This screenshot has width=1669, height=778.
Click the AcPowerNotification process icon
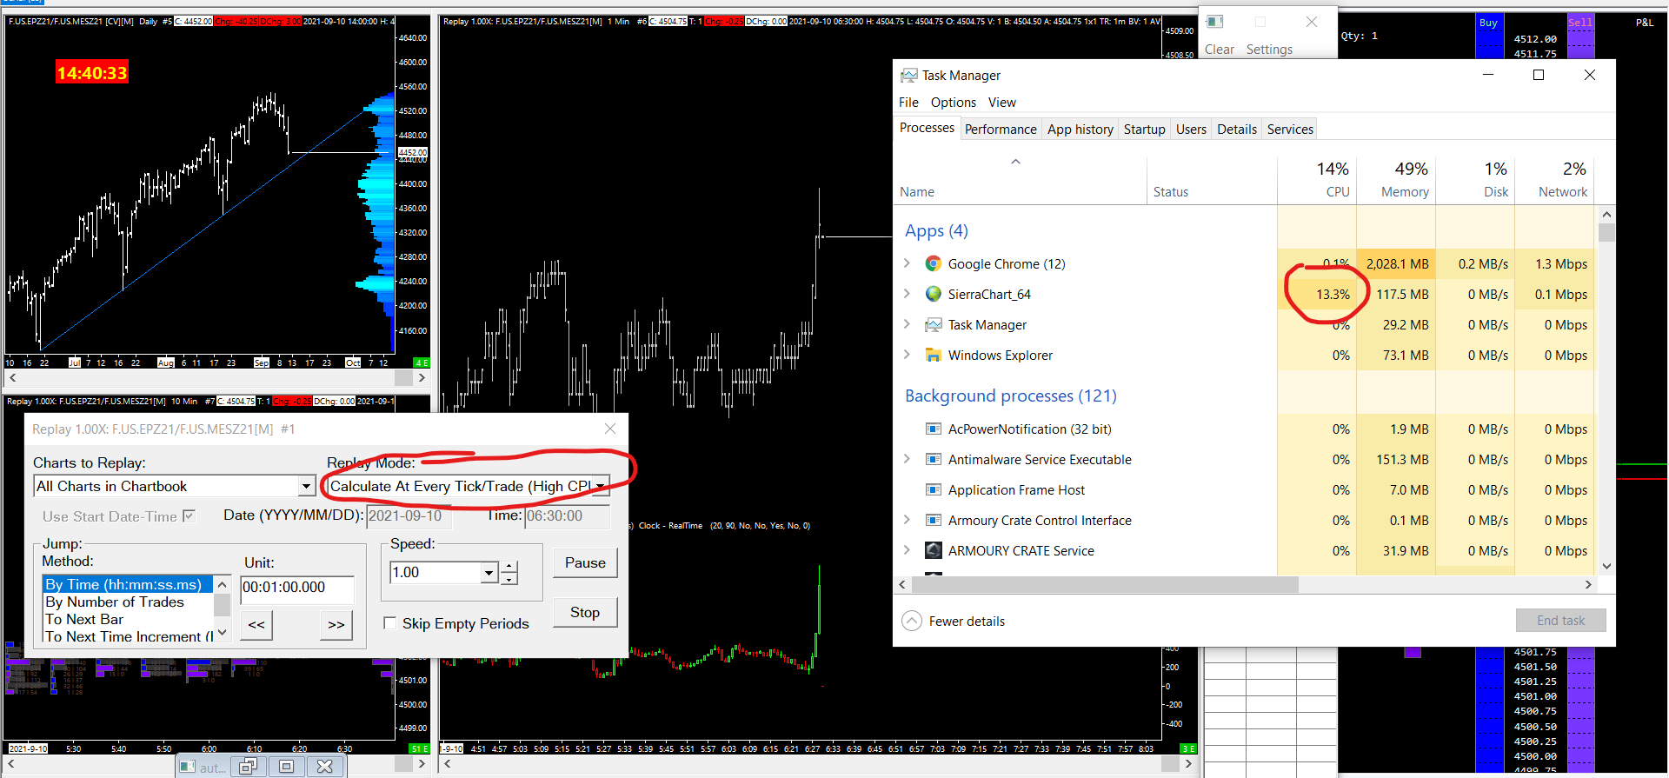coord(933,429)
